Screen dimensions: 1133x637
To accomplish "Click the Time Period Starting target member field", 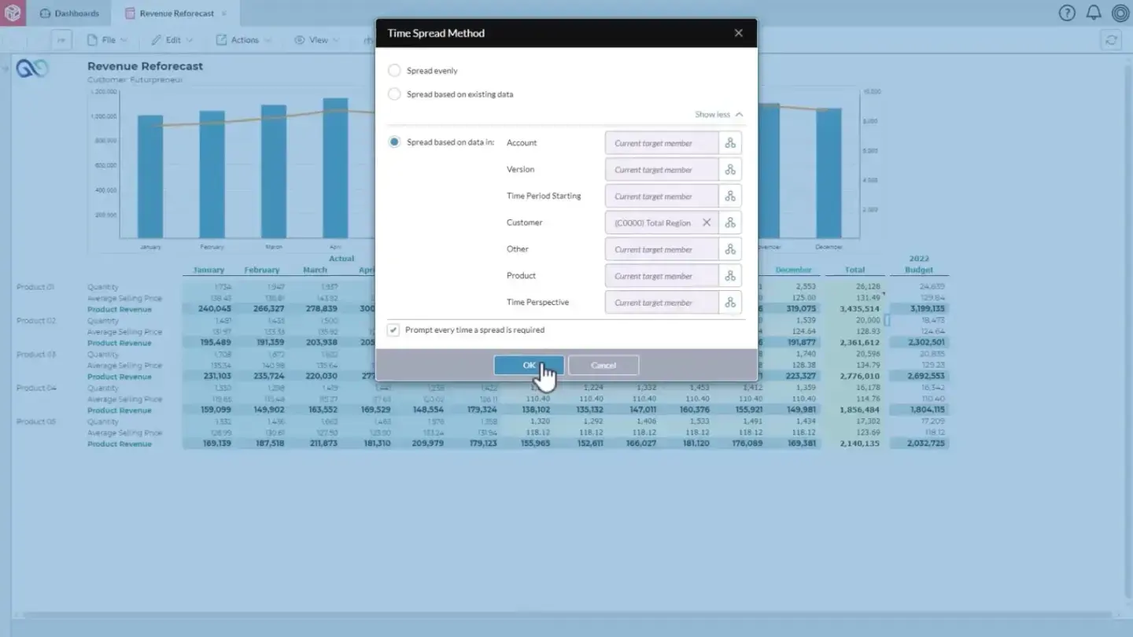I will 661,196.
